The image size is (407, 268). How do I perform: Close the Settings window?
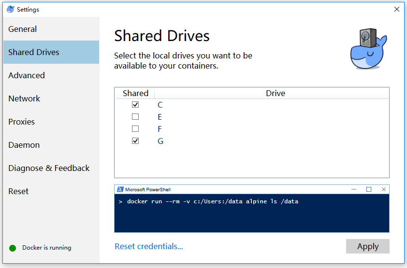397,9
